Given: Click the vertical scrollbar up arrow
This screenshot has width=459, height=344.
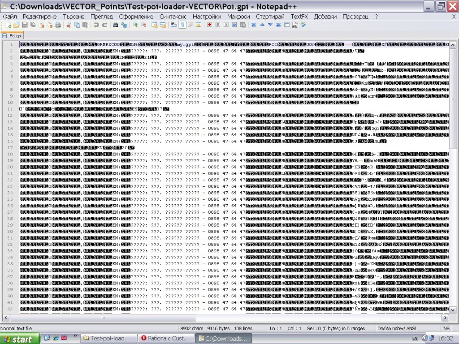Looking at the screenshot, I should [453, 45].
